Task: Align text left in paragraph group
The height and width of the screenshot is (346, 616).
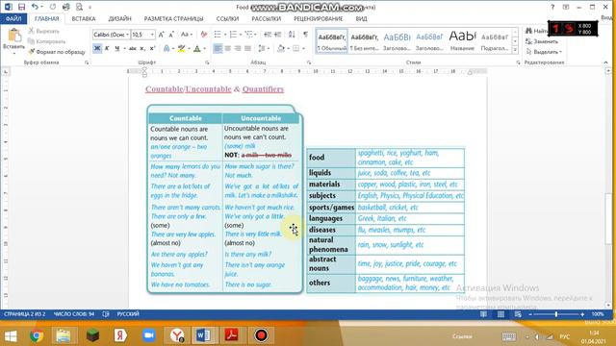Action: tap(218, 48)
